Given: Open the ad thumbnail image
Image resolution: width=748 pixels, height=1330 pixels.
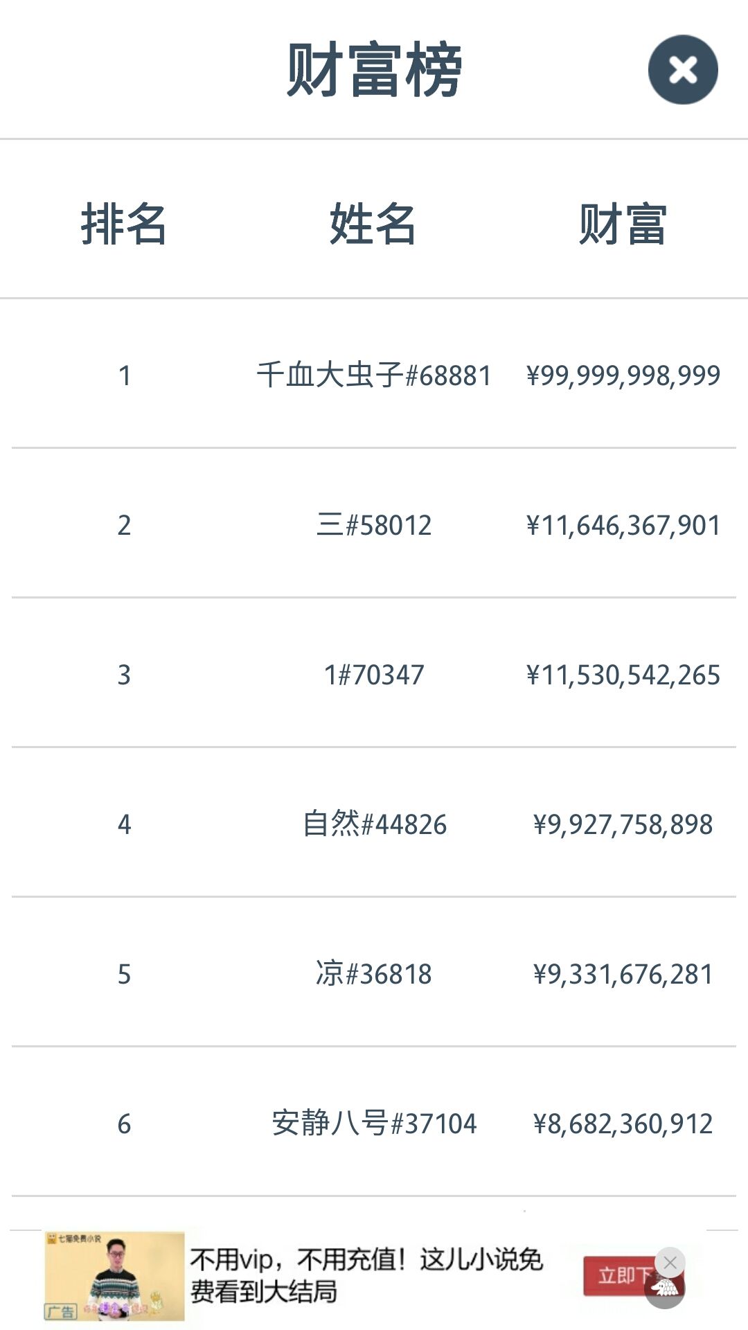Looking at the screenshot, I should (114, 1276).
